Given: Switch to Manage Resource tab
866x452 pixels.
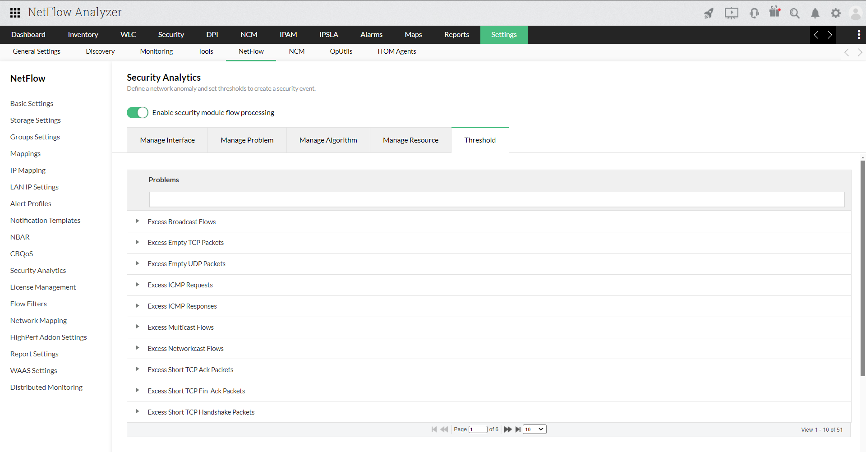Looking at the screenshot, I should pyautogui.click(x=411, y=140).
